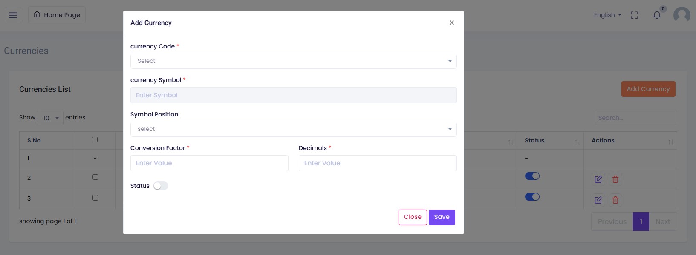Click edit icon for row 3
The image size is (696, 255).
point(598,200)
